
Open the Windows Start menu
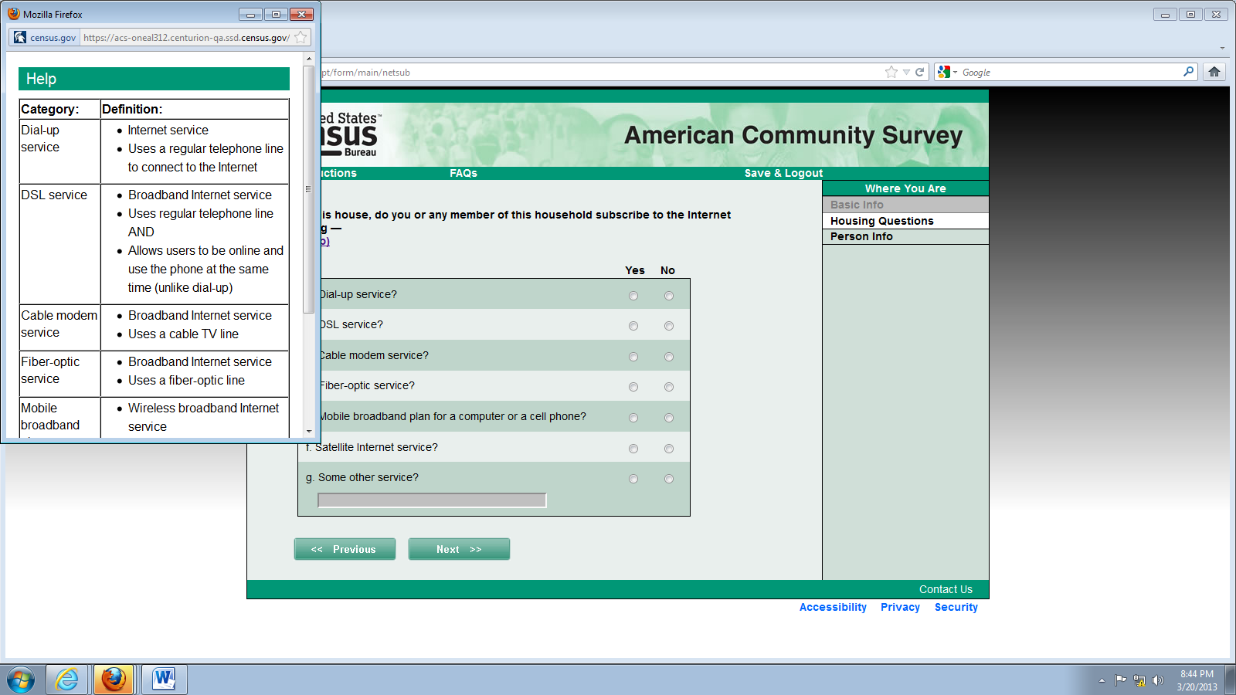tap(21, 680)
